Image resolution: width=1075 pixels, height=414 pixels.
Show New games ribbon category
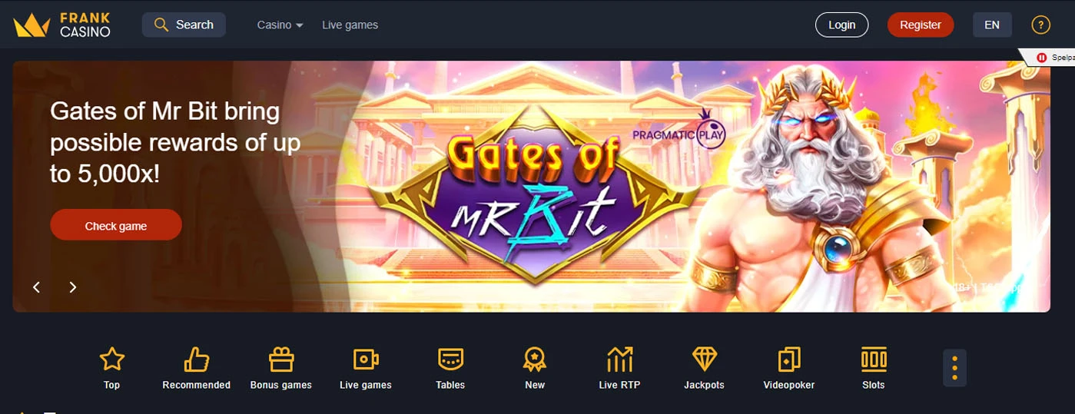[535, 368]
